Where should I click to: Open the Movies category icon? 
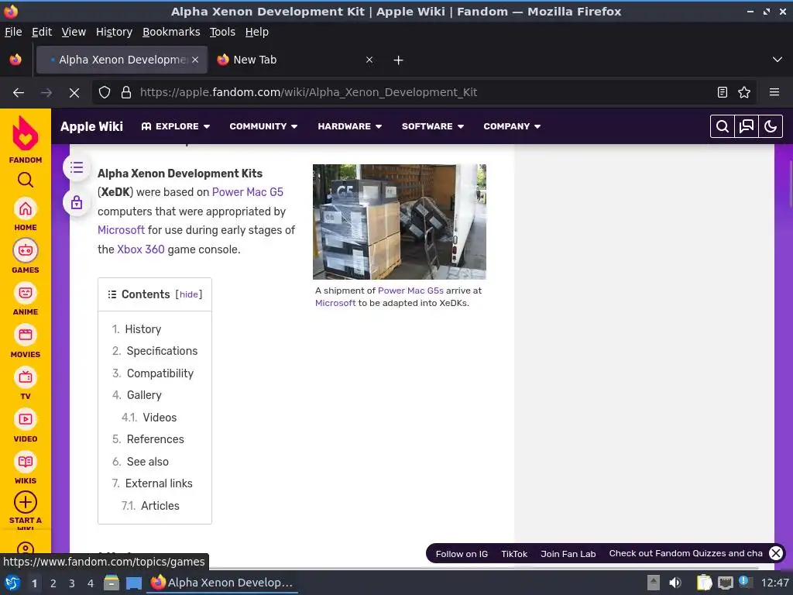26,335
